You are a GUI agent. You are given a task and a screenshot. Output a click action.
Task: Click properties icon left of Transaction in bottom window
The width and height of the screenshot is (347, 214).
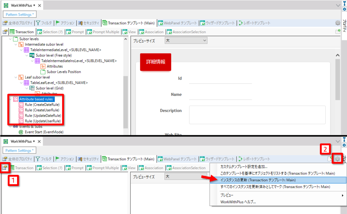pos(5,168)
